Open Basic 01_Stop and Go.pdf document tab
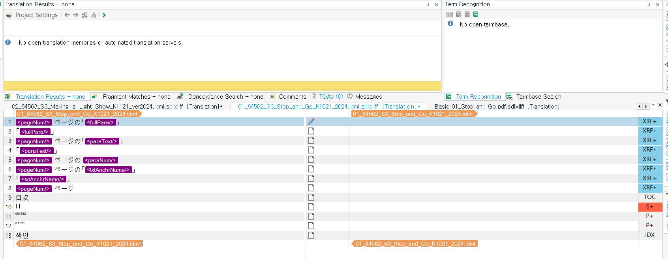Screen dimensions: 668x259 (x=497, y=107)
